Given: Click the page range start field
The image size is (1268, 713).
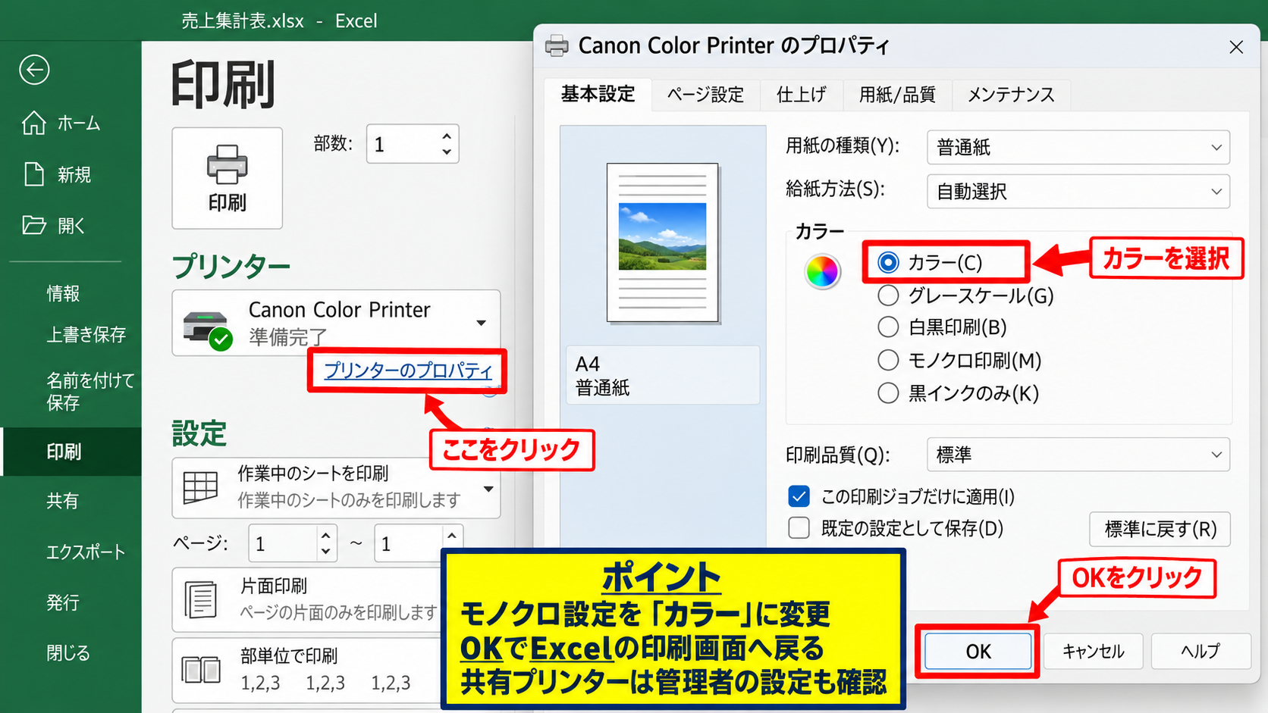Looking at the screenshot, I should coord(281,544).
